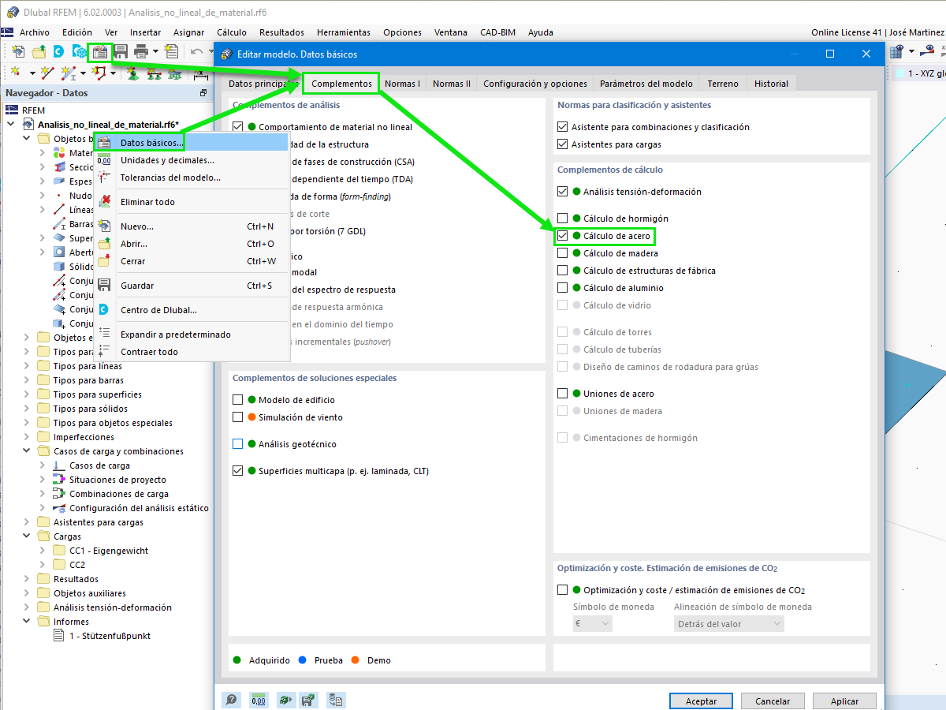This screenshot has width=946, height=710.
Task: Open the Cálculo menu in menu bar
Action: tap(232, 32)
